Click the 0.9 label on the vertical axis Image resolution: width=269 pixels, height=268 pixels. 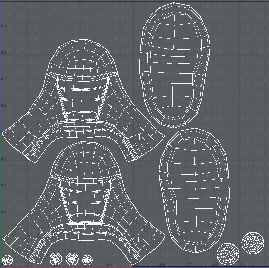pos(3,26)
